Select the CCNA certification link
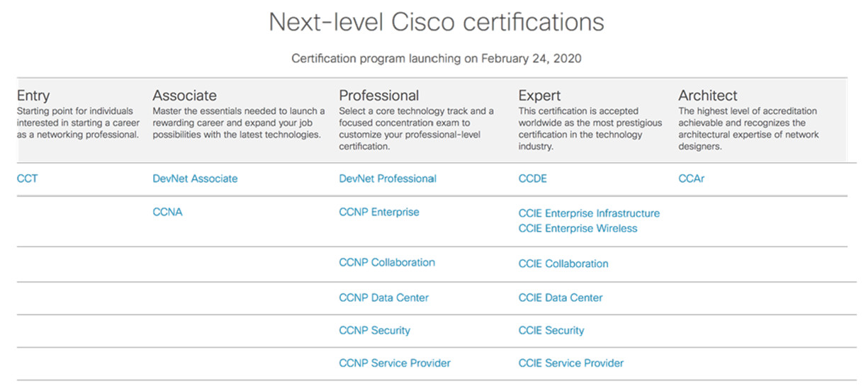The image size is (866, 391). coord(167,212)
